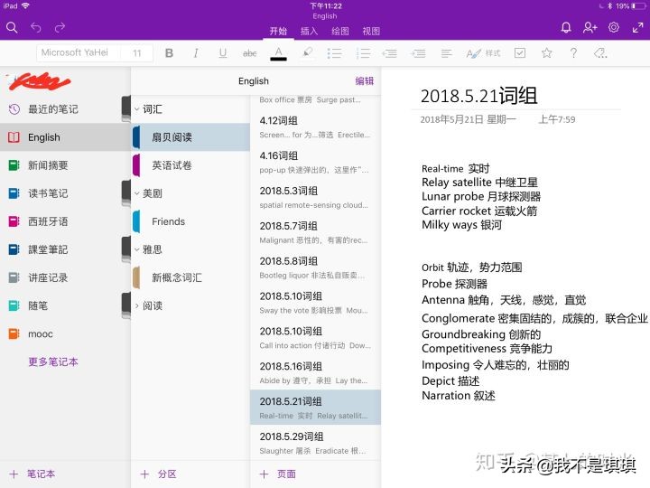This screenshot has height=488, width=650.
Task: Open the 2018.5.16词组 page
Action: pyautogui.click(x=315, y=373)
